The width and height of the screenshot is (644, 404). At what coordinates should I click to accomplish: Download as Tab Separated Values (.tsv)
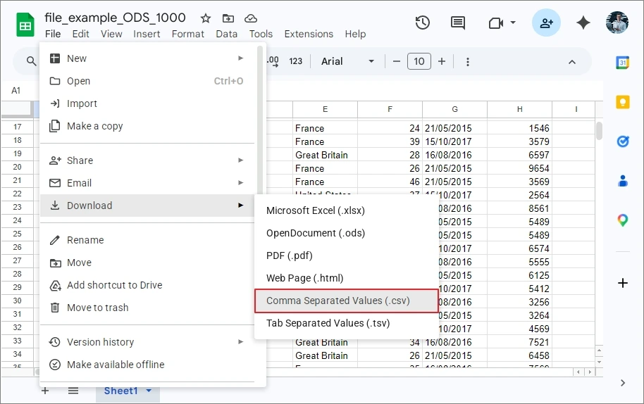346,324
